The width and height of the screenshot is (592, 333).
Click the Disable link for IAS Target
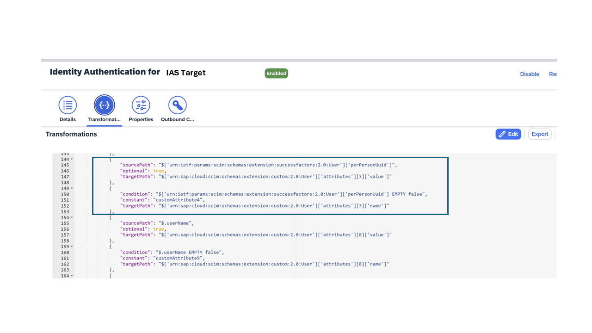click(x=529, y=74)
